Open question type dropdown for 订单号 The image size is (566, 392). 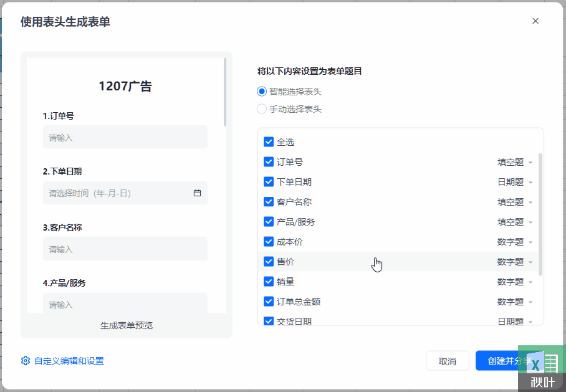coord(515,162)
